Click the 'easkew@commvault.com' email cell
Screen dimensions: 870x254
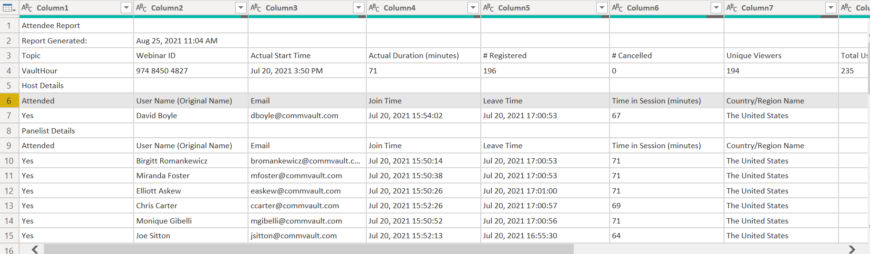[x=307, y=191]
